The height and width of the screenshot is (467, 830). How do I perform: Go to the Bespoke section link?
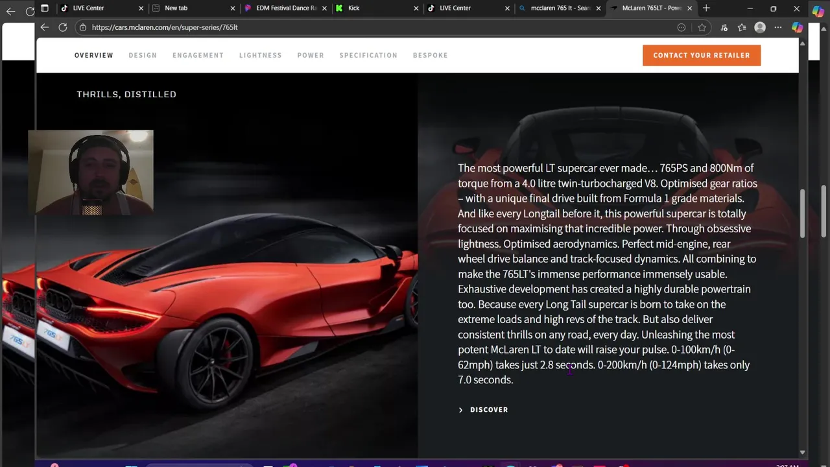[x=431, y=55]
